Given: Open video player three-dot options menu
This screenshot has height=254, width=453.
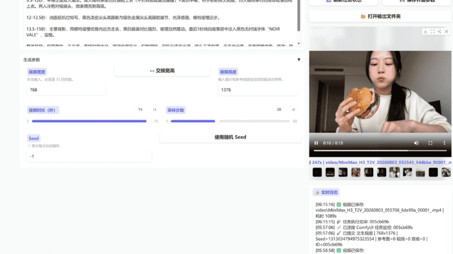Looking at the screenshot, I should (x=445, y=143).
